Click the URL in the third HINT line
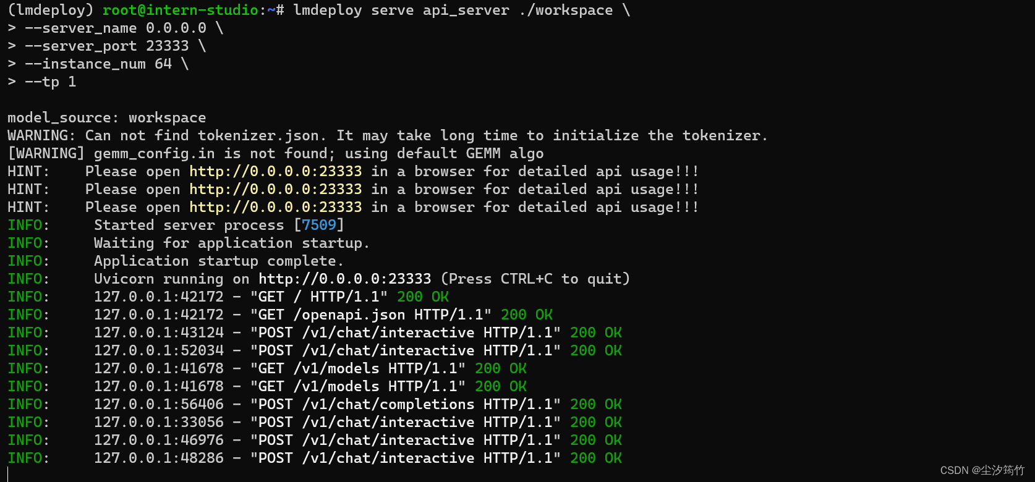This screenshot has width=1035, height=482. tap(275, 207)
